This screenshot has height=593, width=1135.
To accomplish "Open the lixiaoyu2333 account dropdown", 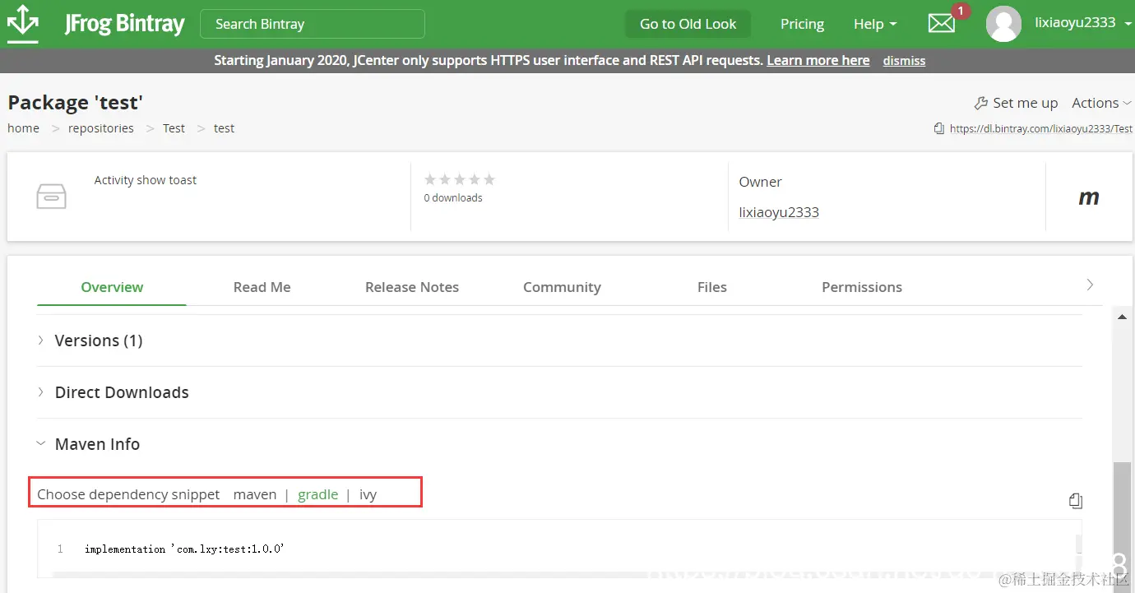I will 1082,23.
